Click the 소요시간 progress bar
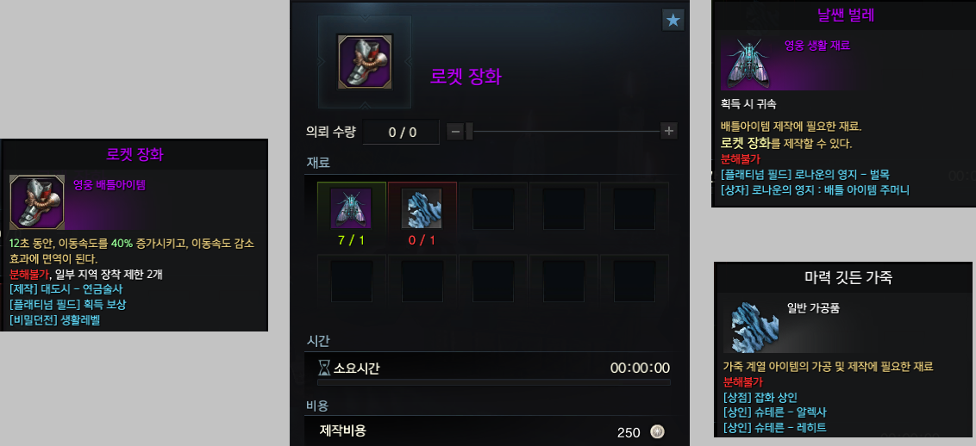Screen dimensions: 976x446 [493, 382]
